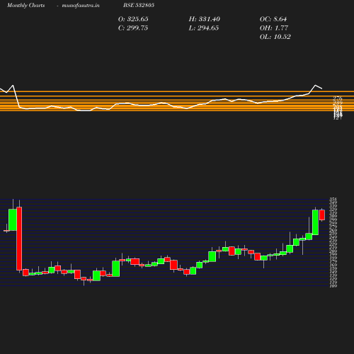Click the OH: 1.77 reading
The height and width of the screenshot is (354, 354).
pos(274,28)
